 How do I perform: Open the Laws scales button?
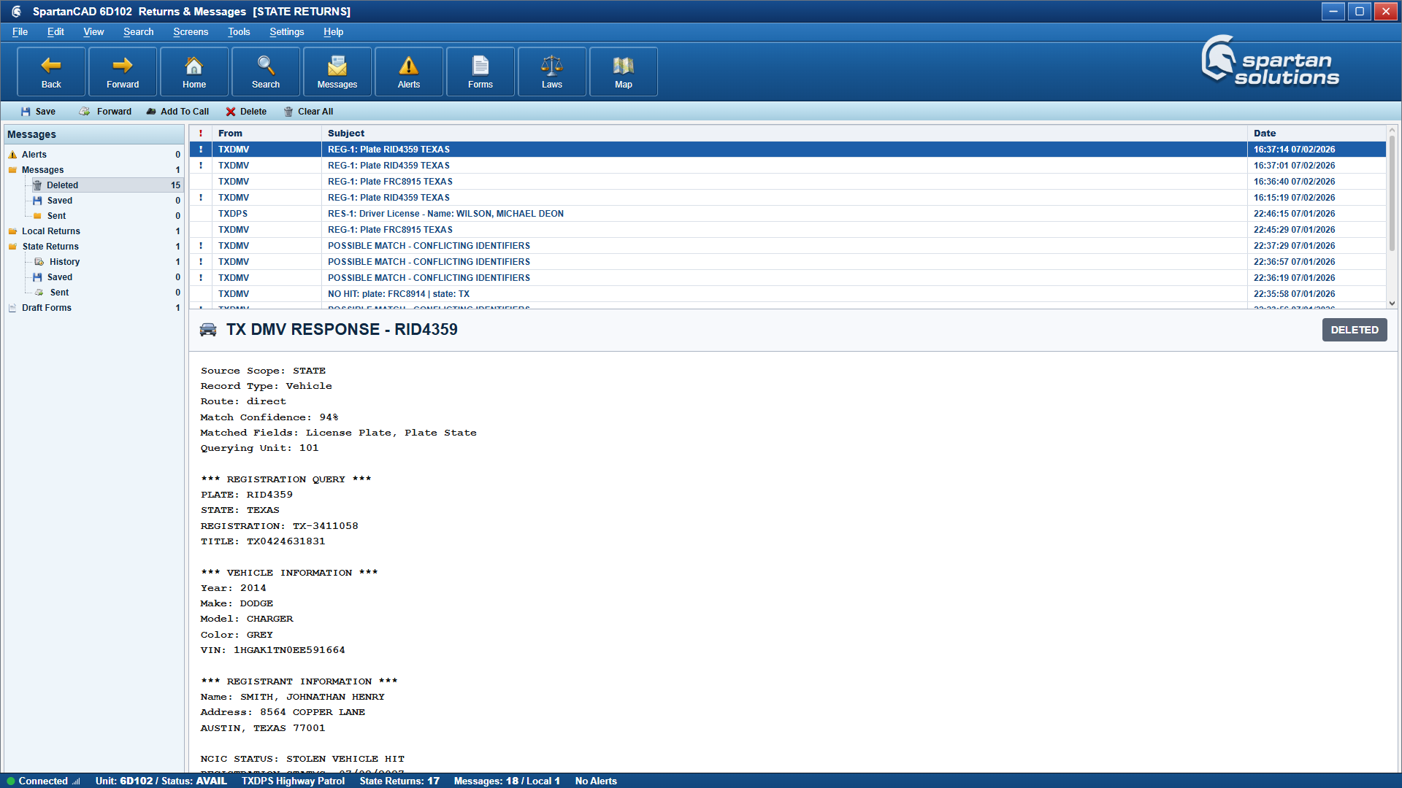pyautogui.click(x=552, y=72)
